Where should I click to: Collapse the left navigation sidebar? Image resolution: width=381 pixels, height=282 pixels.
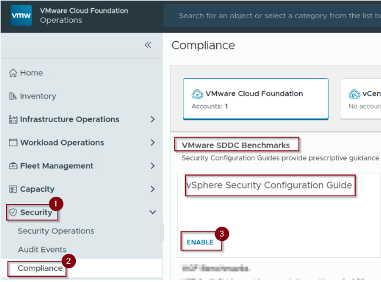[148, 45]
